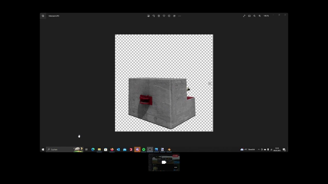Mark image as favorite with heart icon

[164, 16]
